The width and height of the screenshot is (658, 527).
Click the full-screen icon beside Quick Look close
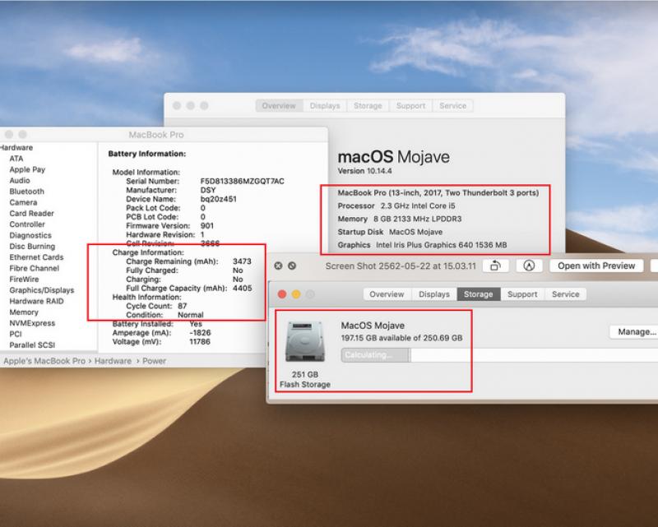(292, 266)
